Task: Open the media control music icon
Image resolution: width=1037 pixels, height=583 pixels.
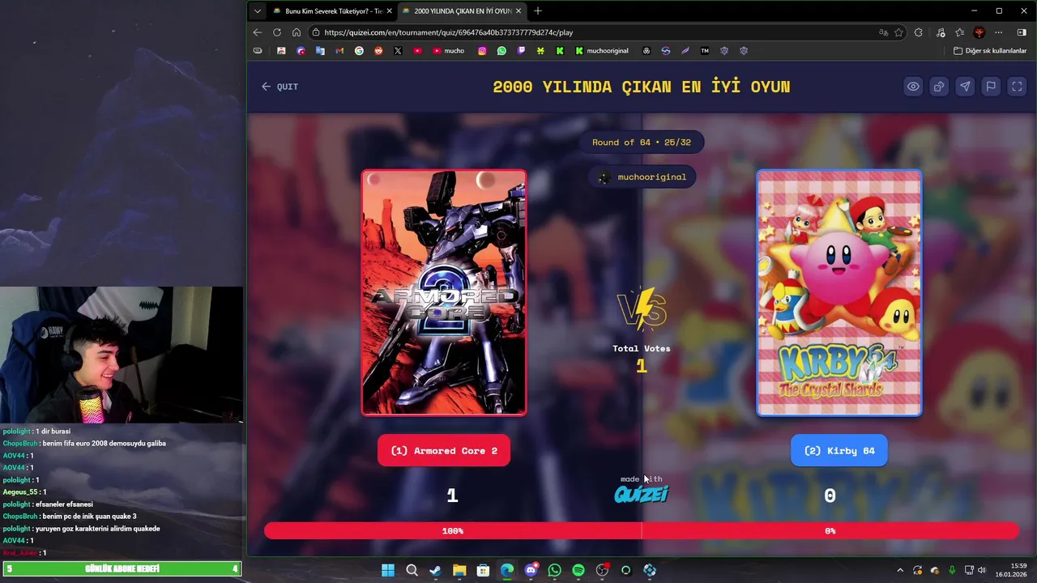Action: coord(941,32)
